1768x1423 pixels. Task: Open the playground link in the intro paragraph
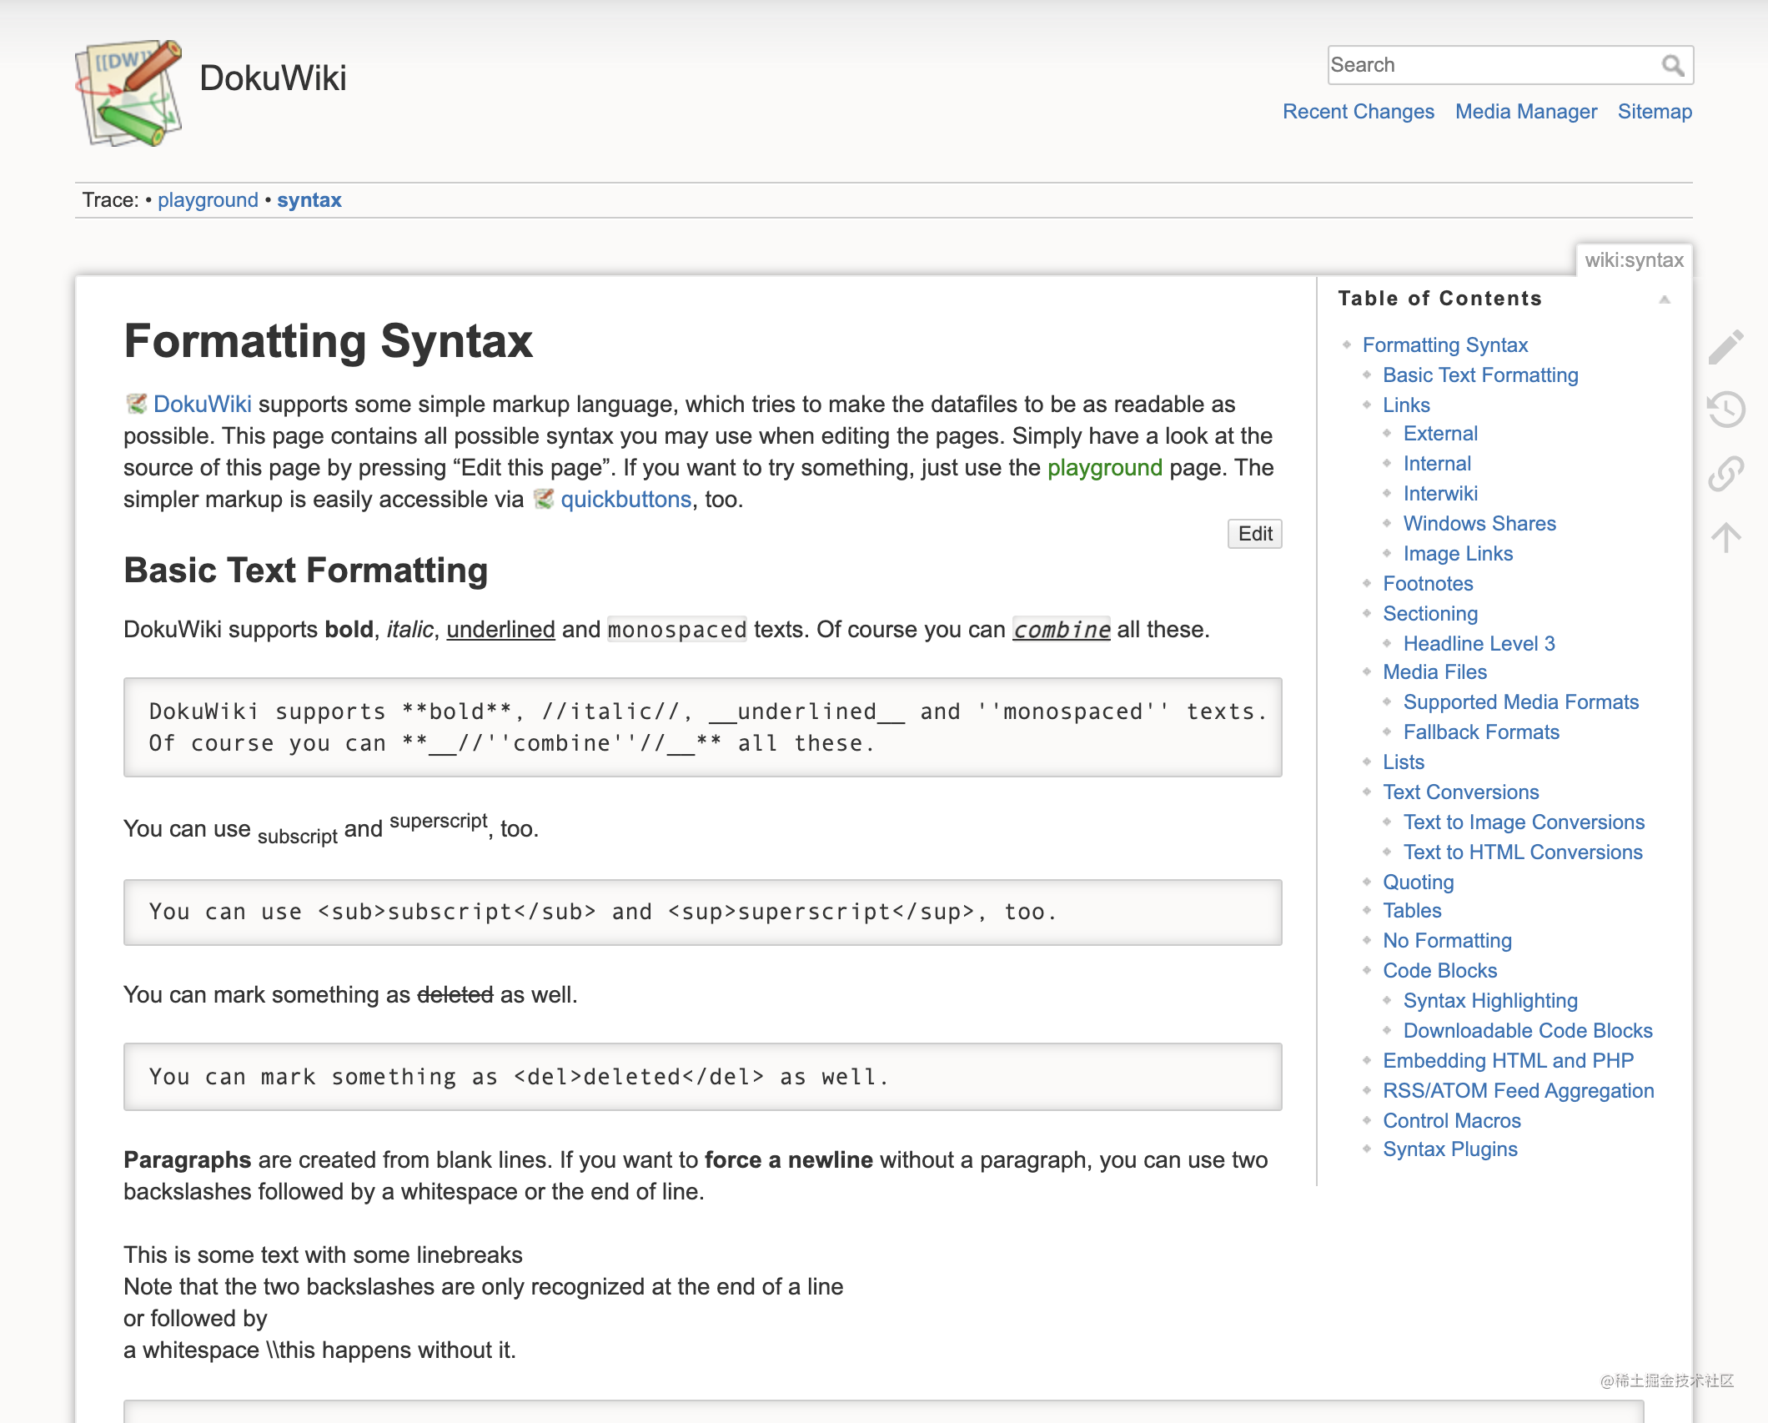pyautogui.click(x=1106, y=467)
